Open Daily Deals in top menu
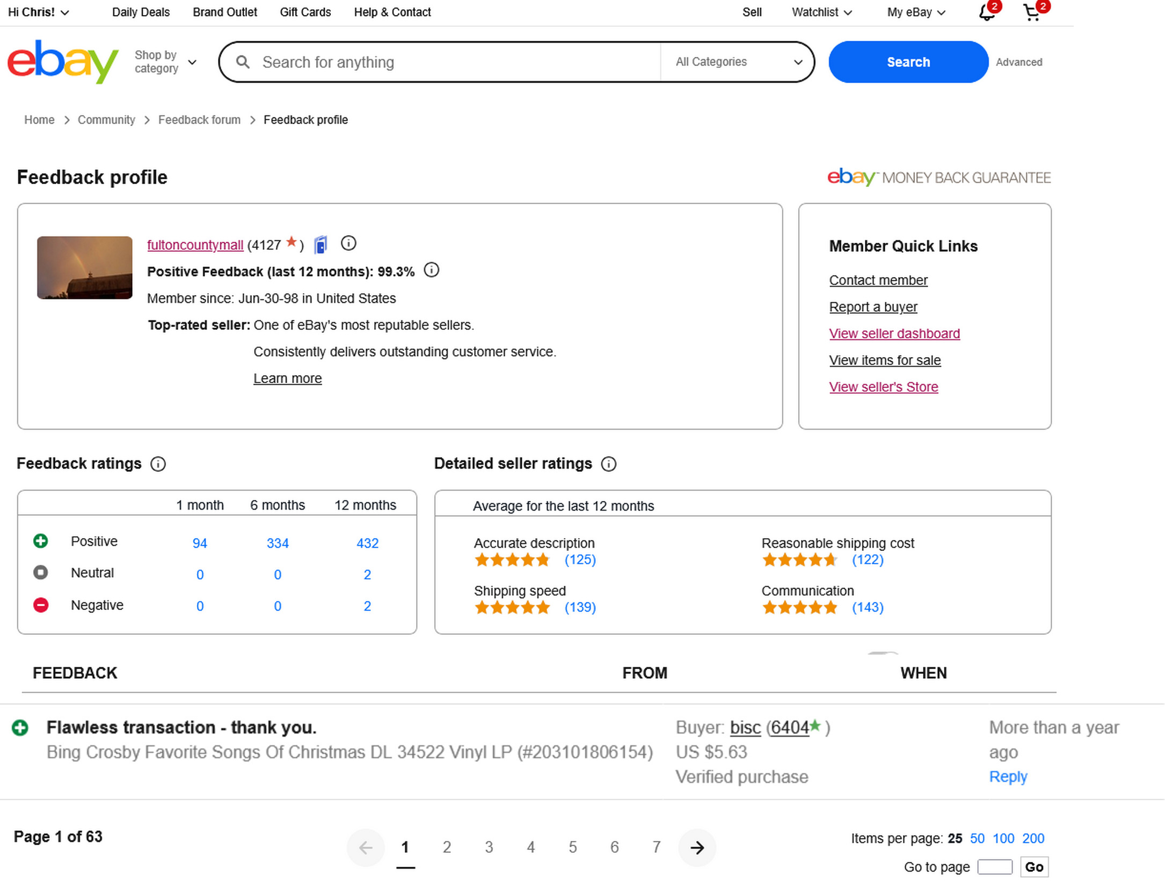The image size is (1165, 886). point(141,12)
